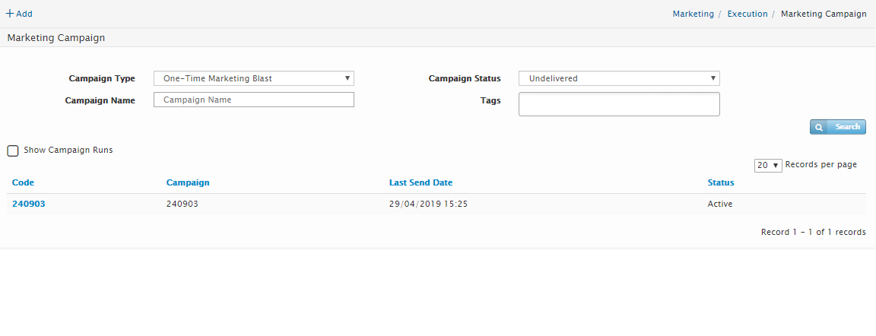Image resolution: width=876 pixels, height=336 pixels.
Task: Open the Campaign Type dropdown
Action: [253, 78]
